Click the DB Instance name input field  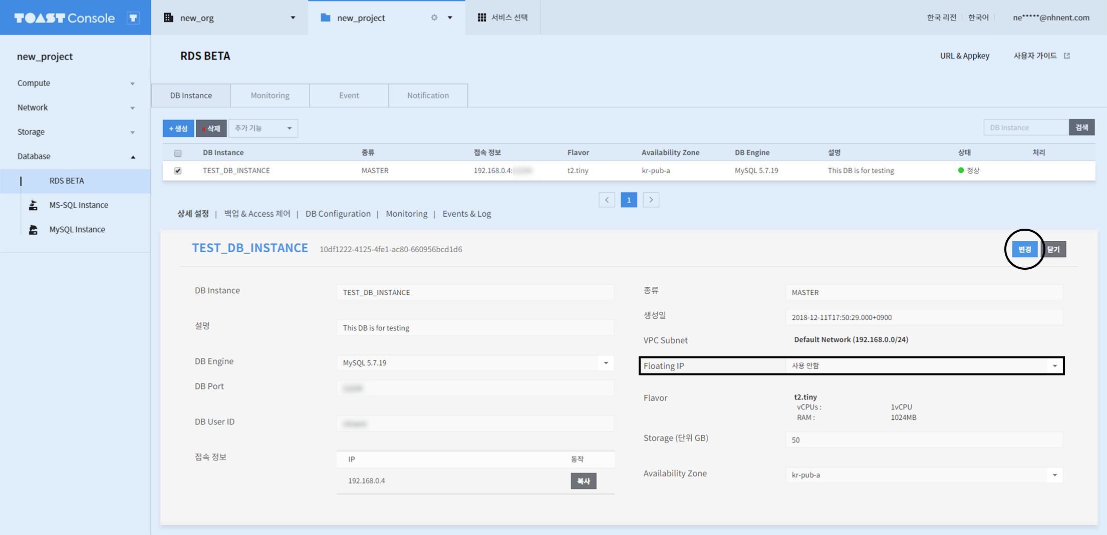point(475,292)
